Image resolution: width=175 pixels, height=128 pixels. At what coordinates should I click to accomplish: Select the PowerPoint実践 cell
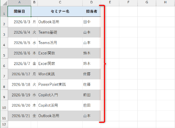tap(60, 84)
